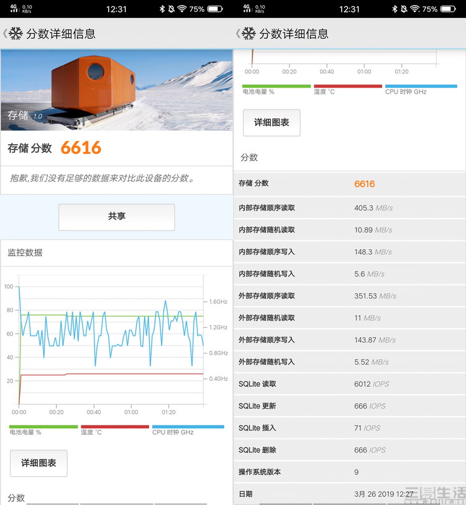Tap Bluetooth icon in left status bar

point(162,9)
